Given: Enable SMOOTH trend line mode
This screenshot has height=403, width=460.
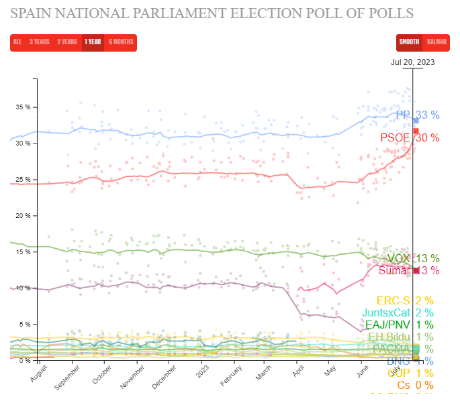Looking at the screenshot, I should coord(409,42).
